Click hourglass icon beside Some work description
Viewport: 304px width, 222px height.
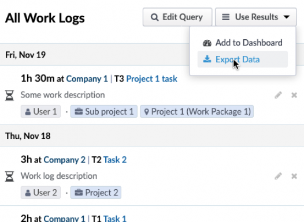[9, 95]
